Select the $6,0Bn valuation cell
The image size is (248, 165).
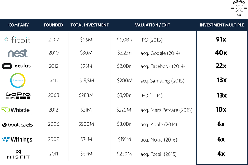pos(125,40)
